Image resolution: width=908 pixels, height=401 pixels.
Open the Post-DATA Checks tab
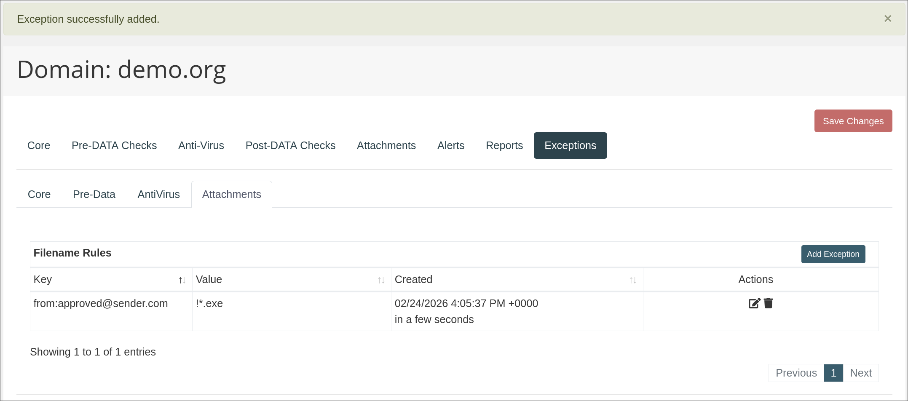290,145
